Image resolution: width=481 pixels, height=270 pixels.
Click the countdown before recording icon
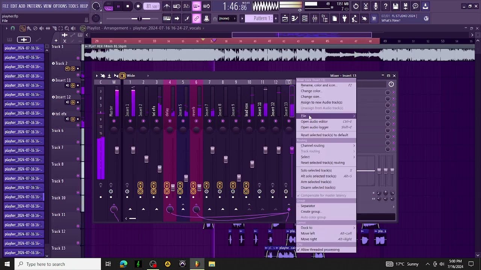point(186,6)
